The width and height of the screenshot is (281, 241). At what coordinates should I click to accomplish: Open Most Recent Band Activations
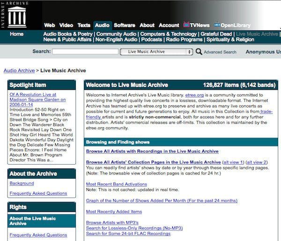pos(117,184)
